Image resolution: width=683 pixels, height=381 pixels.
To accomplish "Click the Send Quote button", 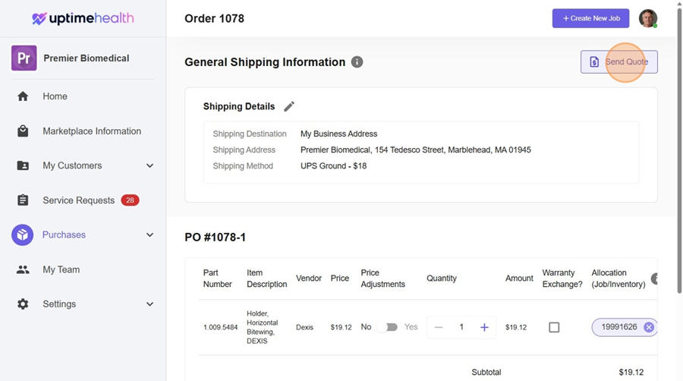I will pos(618,62).
